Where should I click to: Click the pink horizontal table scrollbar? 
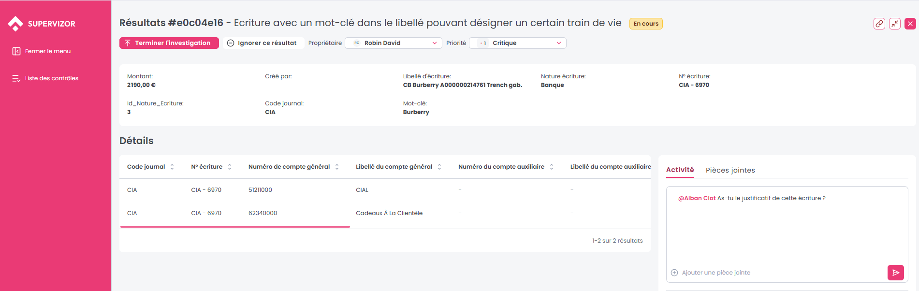point(235,226)
